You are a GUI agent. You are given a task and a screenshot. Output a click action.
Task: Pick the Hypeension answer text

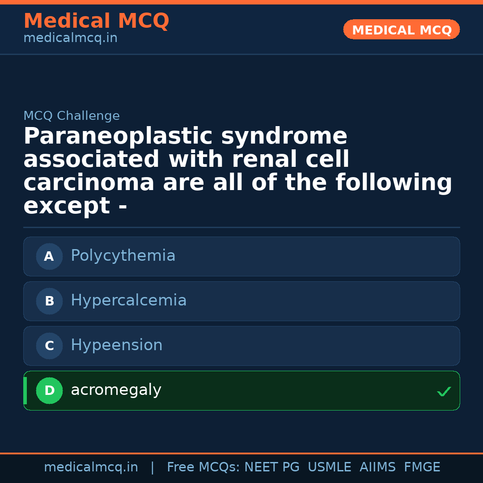116,345
